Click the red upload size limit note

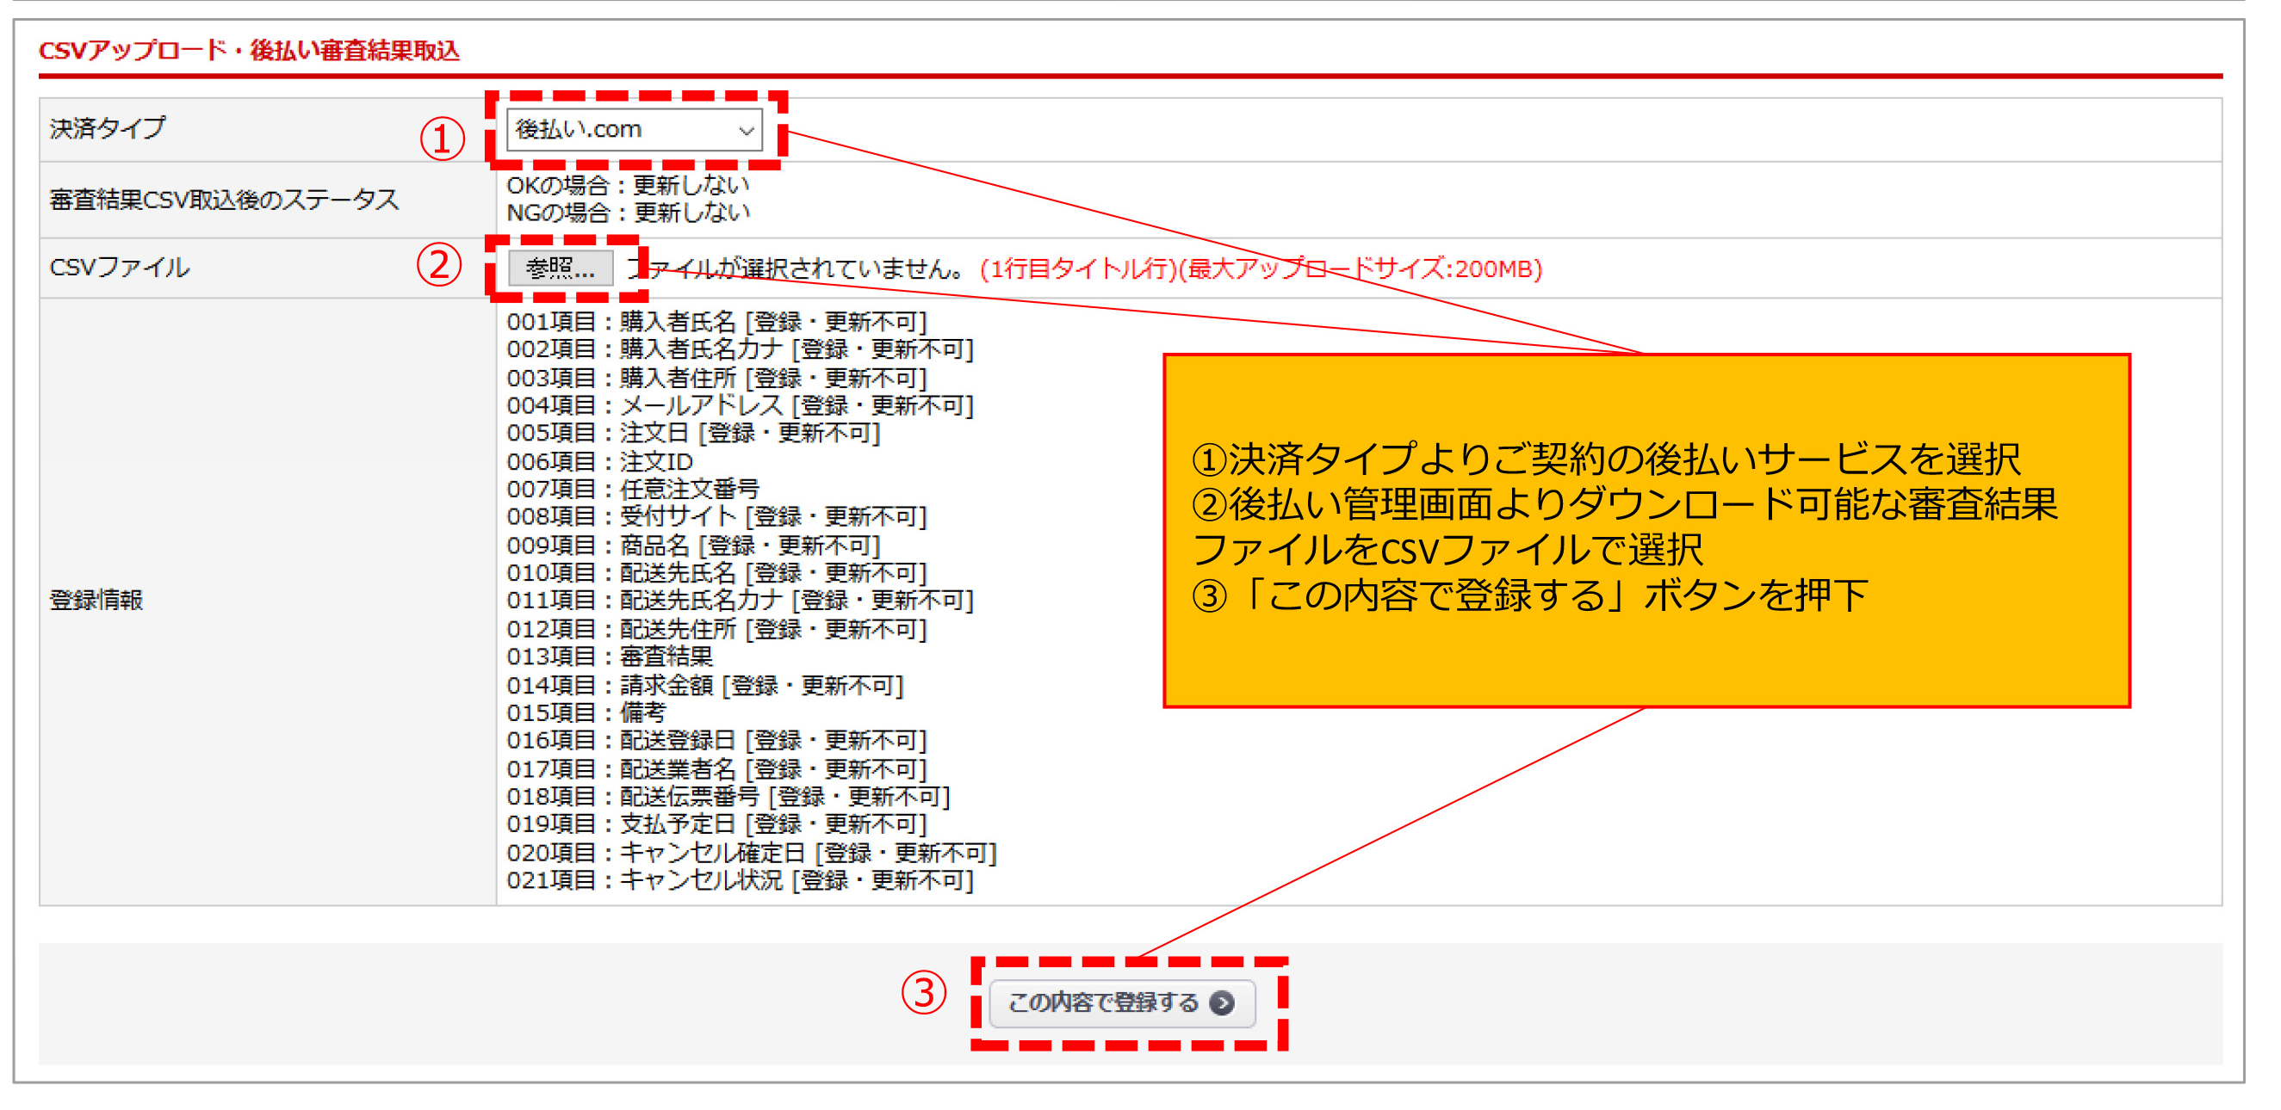1261,268
